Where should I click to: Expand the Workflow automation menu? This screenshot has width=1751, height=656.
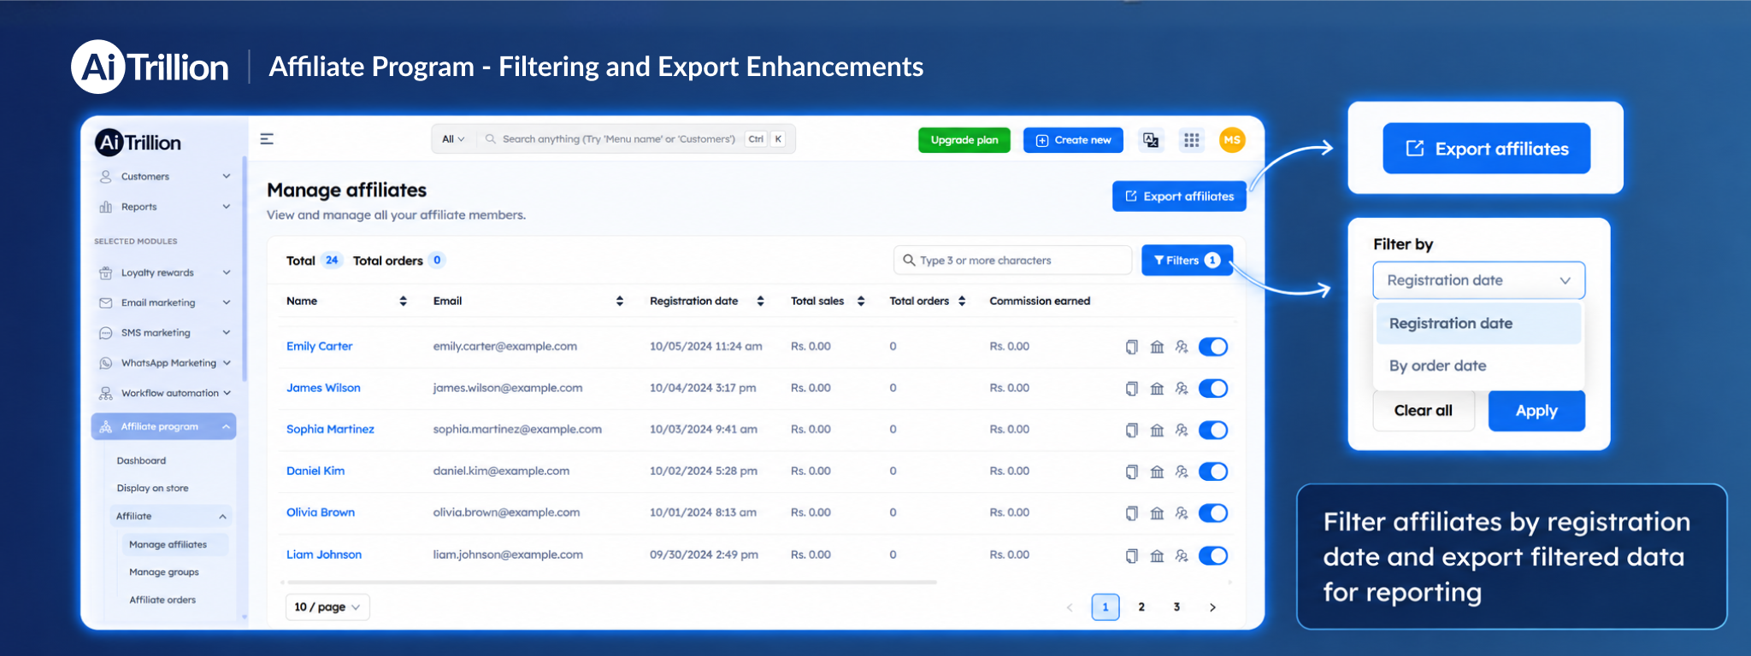pyautogui.click(x=164, y=393)
